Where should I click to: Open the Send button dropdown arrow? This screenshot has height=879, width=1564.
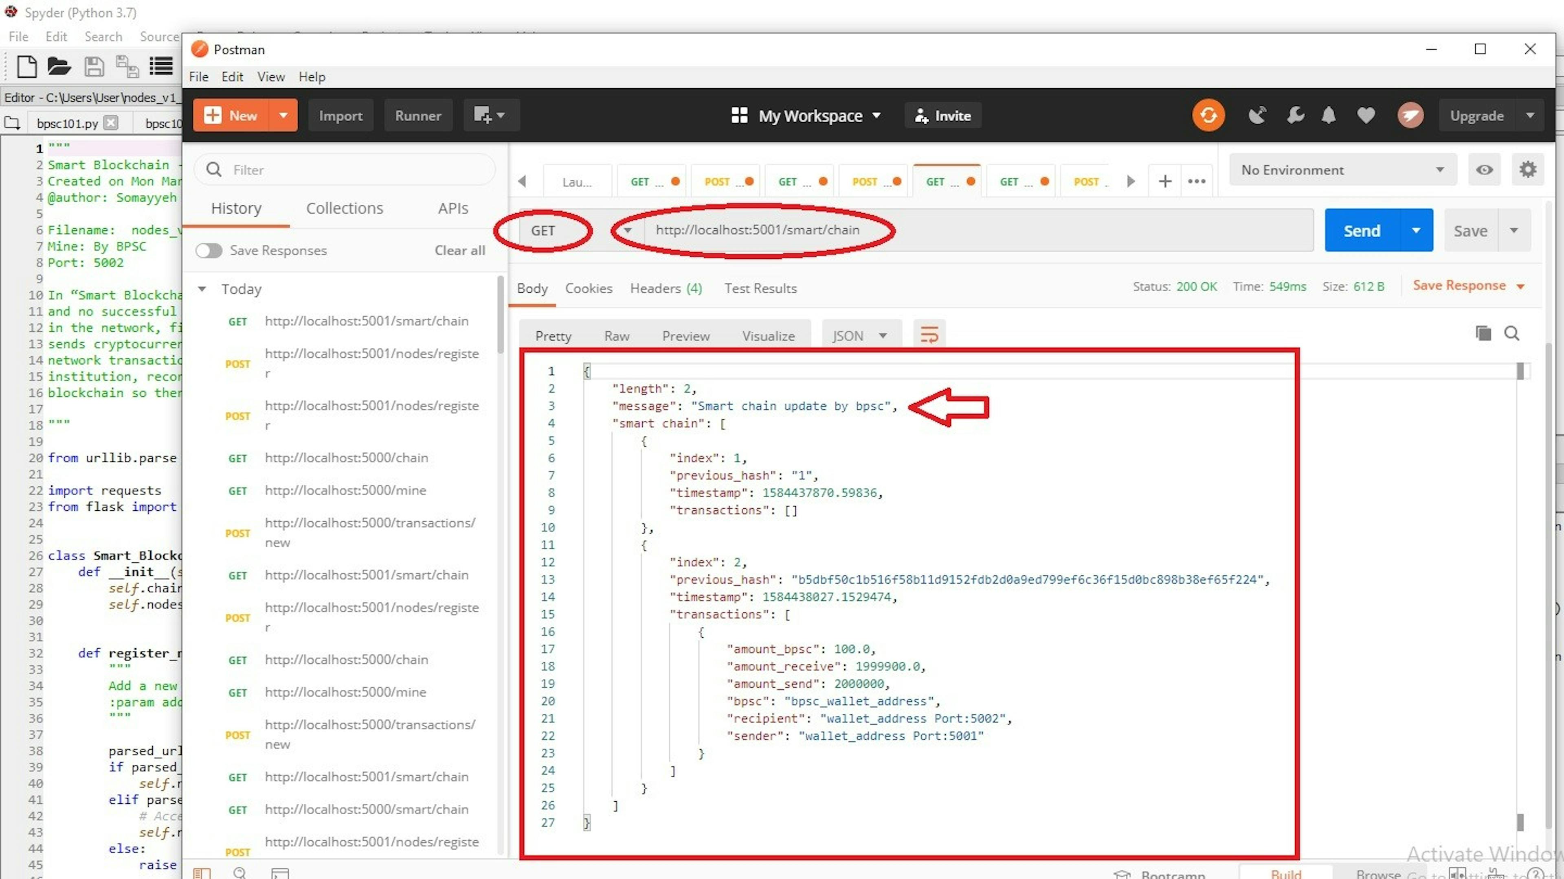point(1416,230)
